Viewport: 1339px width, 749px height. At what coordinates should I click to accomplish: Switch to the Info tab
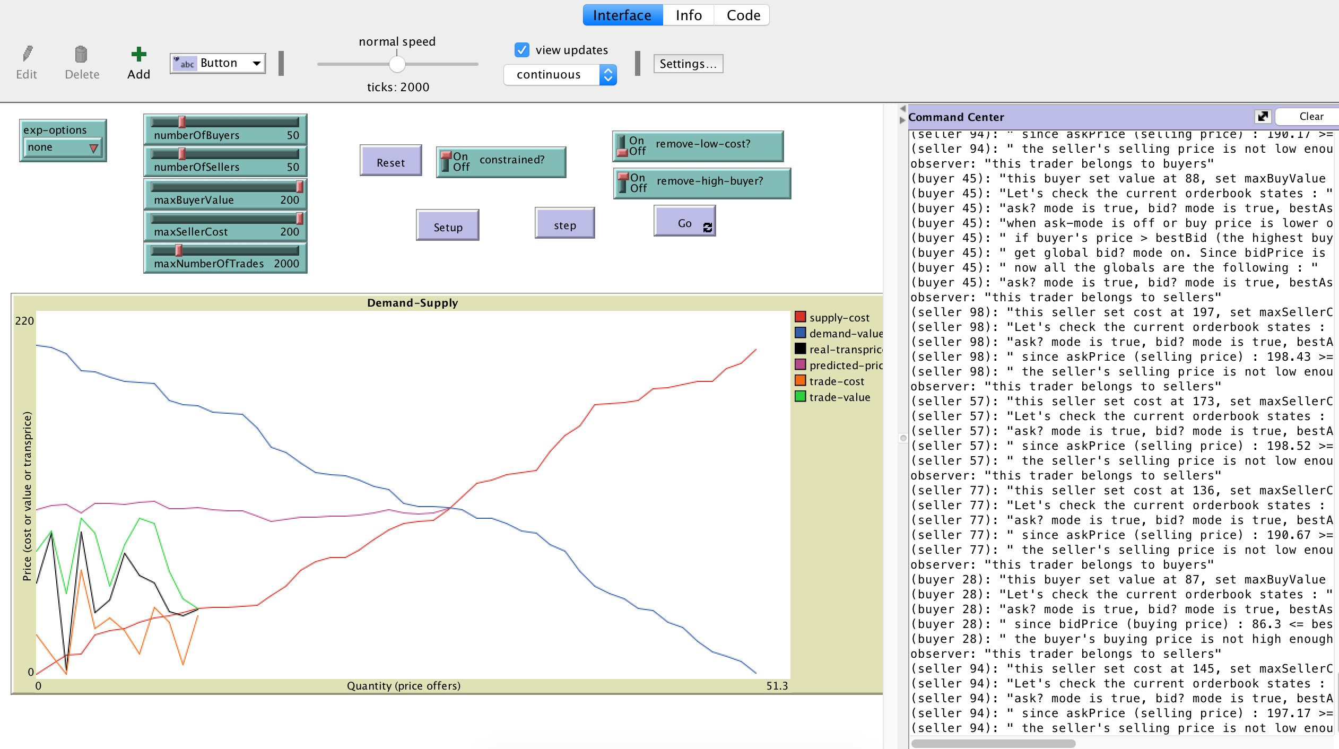click(x=688, y=15)
